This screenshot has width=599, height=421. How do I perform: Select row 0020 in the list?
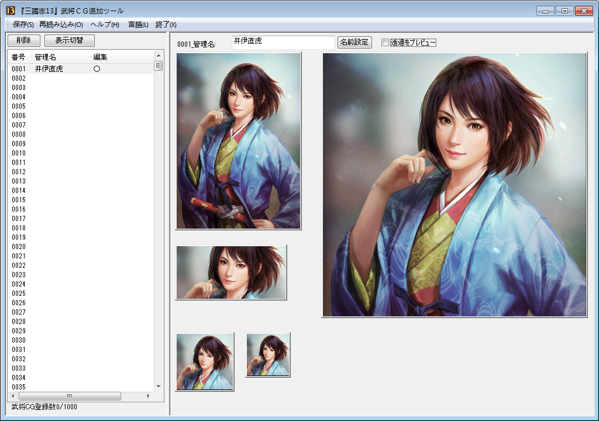[x=81, y=247]
